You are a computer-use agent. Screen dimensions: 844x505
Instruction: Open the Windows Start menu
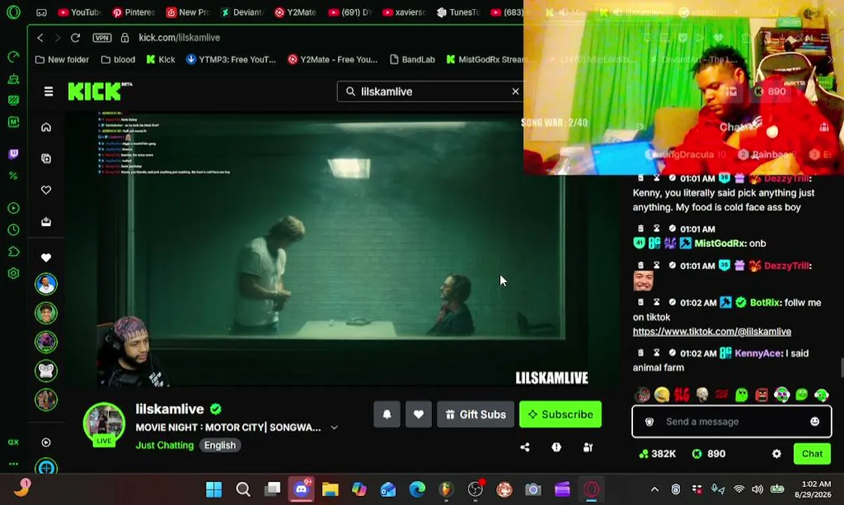coord(214,489)
